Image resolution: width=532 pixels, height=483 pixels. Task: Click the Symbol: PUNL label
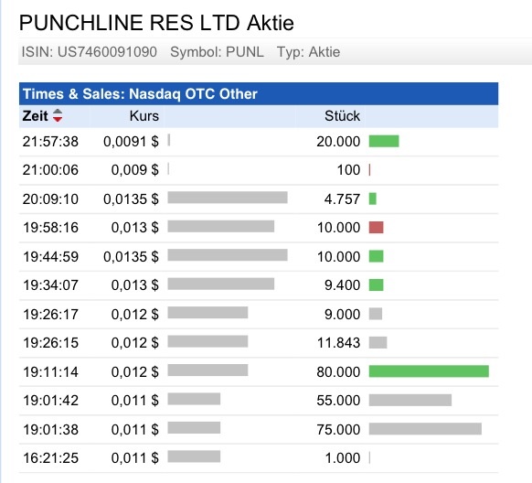pyautogui.click(x=217, y=52)
